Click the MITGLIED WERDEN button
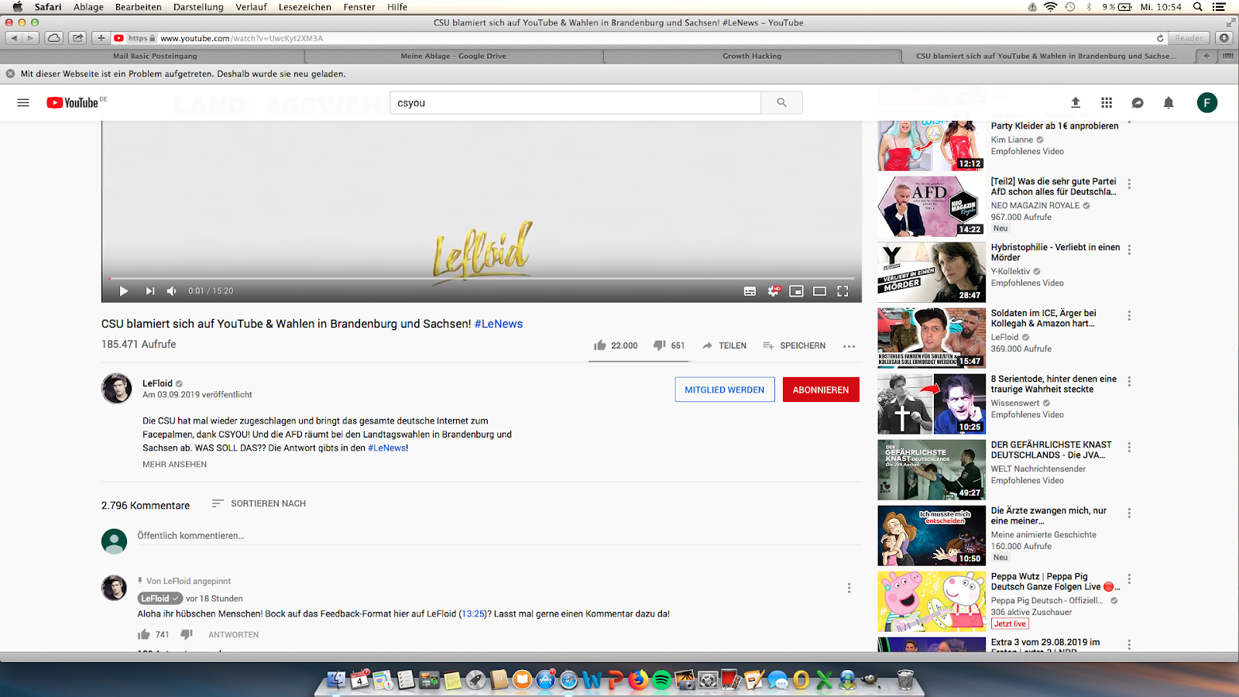The image size is (1239, 697). (725, 390)
